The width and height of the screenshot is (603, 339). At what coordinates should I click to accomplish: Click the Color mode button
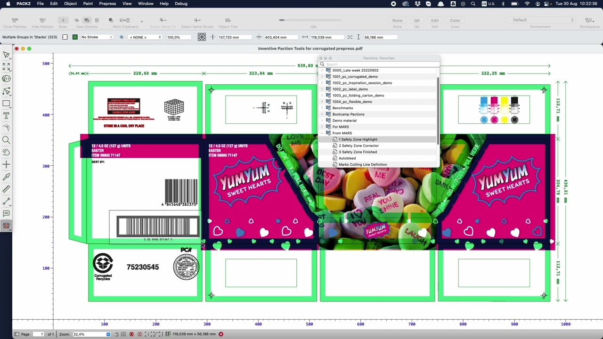click(455, 21)
